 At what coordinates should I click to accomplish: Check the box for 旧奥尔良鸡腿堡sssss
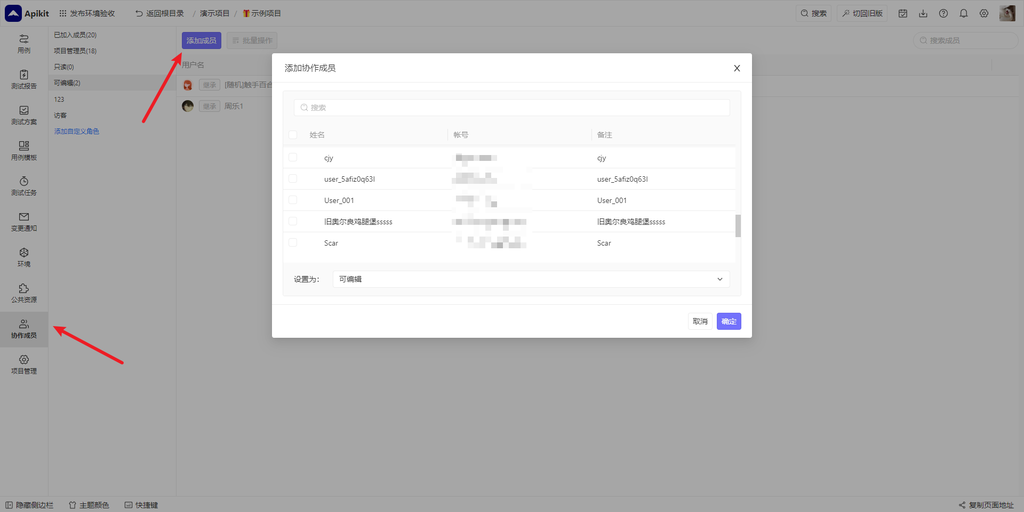point(293,221)
